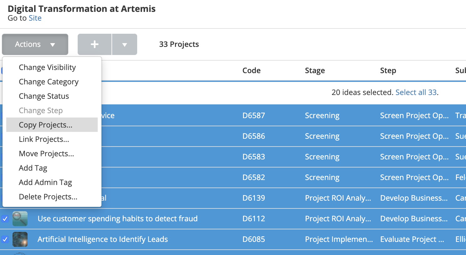Image resolution: width=466 pixels, height=255 pixels.
Task: Click the code D6587 cell
Action: (x=254, y=116)
